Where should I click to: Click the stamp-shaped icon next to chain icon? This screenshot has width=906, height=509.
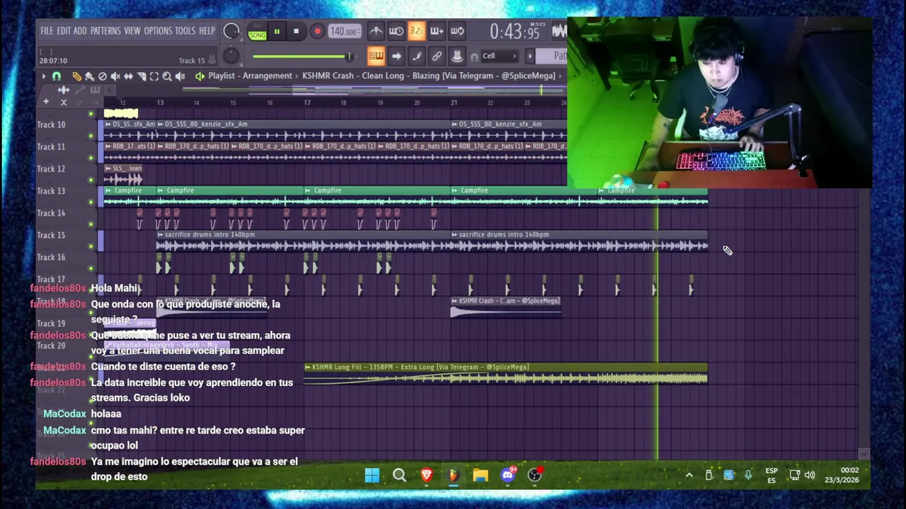pos(457,56)
